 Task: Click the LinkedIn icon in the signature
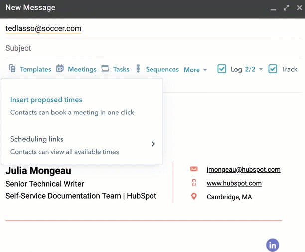click(272, 245)
